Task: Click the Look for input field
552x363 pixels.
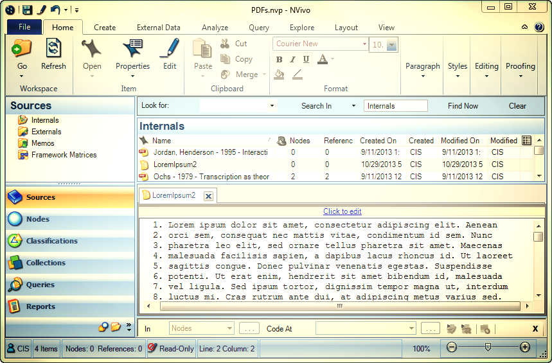Action: pos(238,105)
